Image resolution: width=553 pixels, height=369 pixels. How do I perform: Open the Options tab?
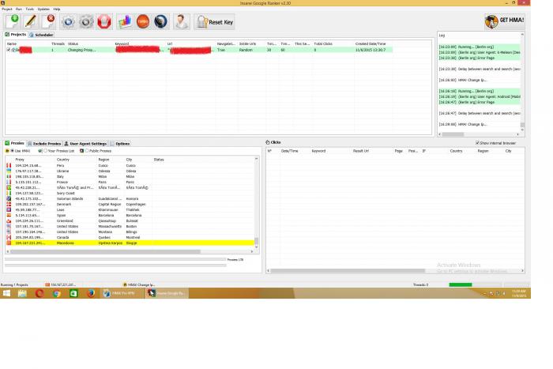pyautogui.click(x=120, y=144)
